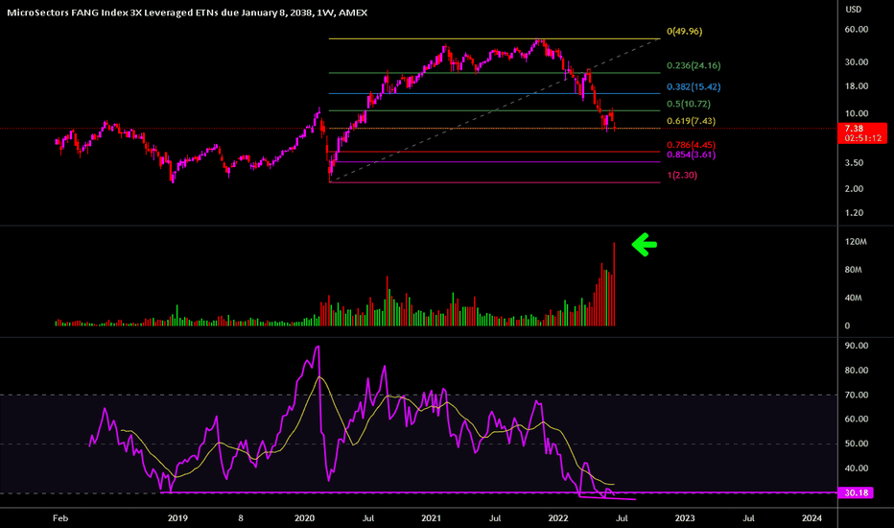This screenshot has width=894, height=528.
Task: Click the 2022 time axis label
Action: pyautogui.click(x=557, y=518)
